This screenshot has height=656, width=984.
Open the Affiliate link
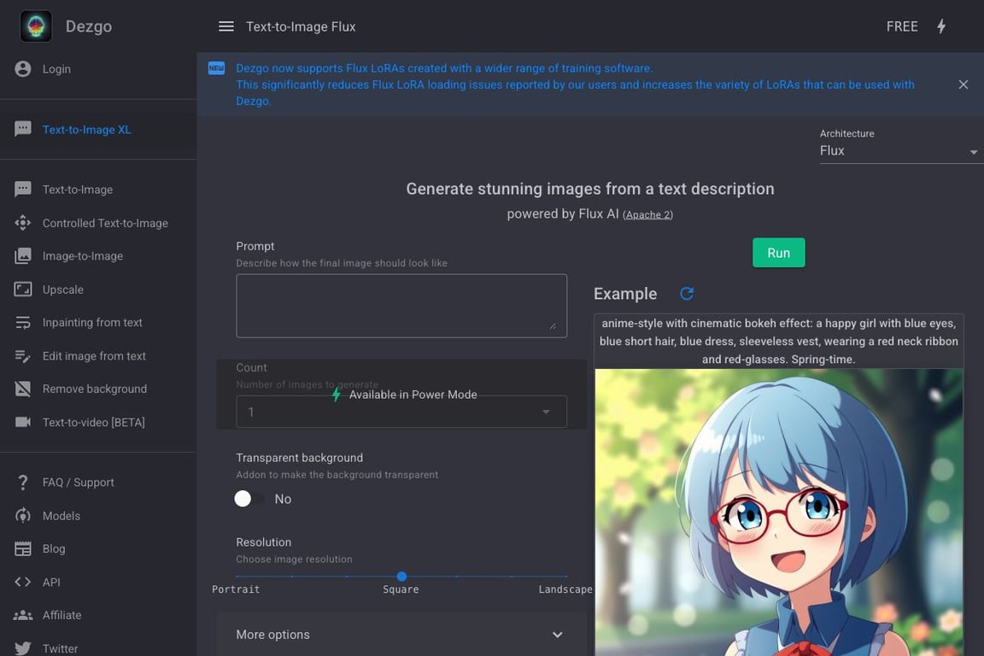[x=98, y=615]
